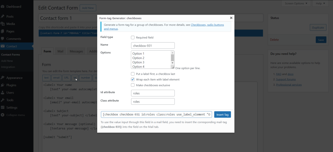Viewport: 333px width, 152px height.
Task: Click the Dashboard icon in sidebar
Action: pyautogui.click(x=3, y=6)
